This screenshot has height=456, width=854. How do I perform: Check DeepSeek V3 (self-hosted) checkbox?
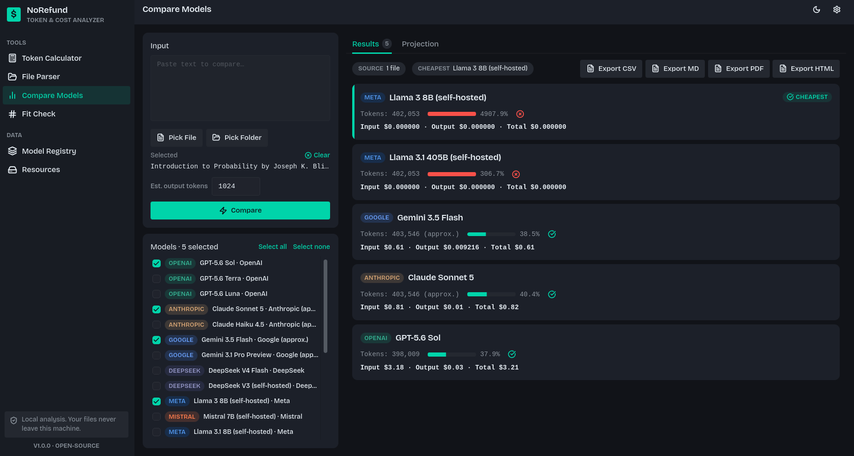point(157,386)
